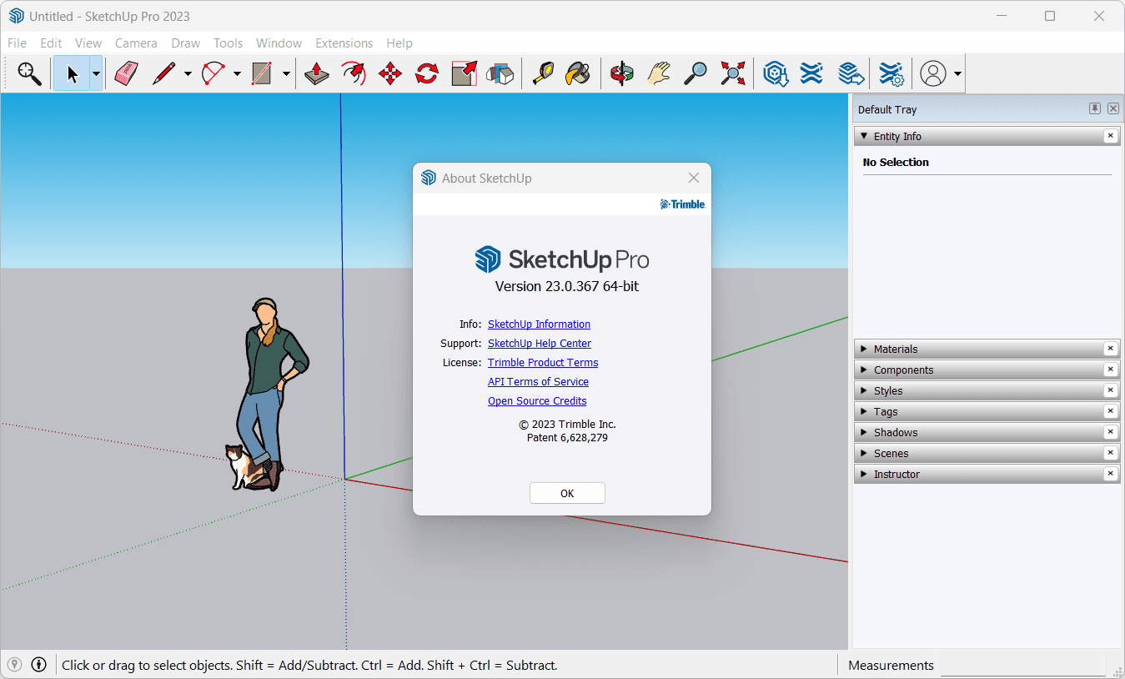The height and width of the screenshot is (679, 1125).
Task: Click the Tape Measure tool
Action: (x=543, y=74)
